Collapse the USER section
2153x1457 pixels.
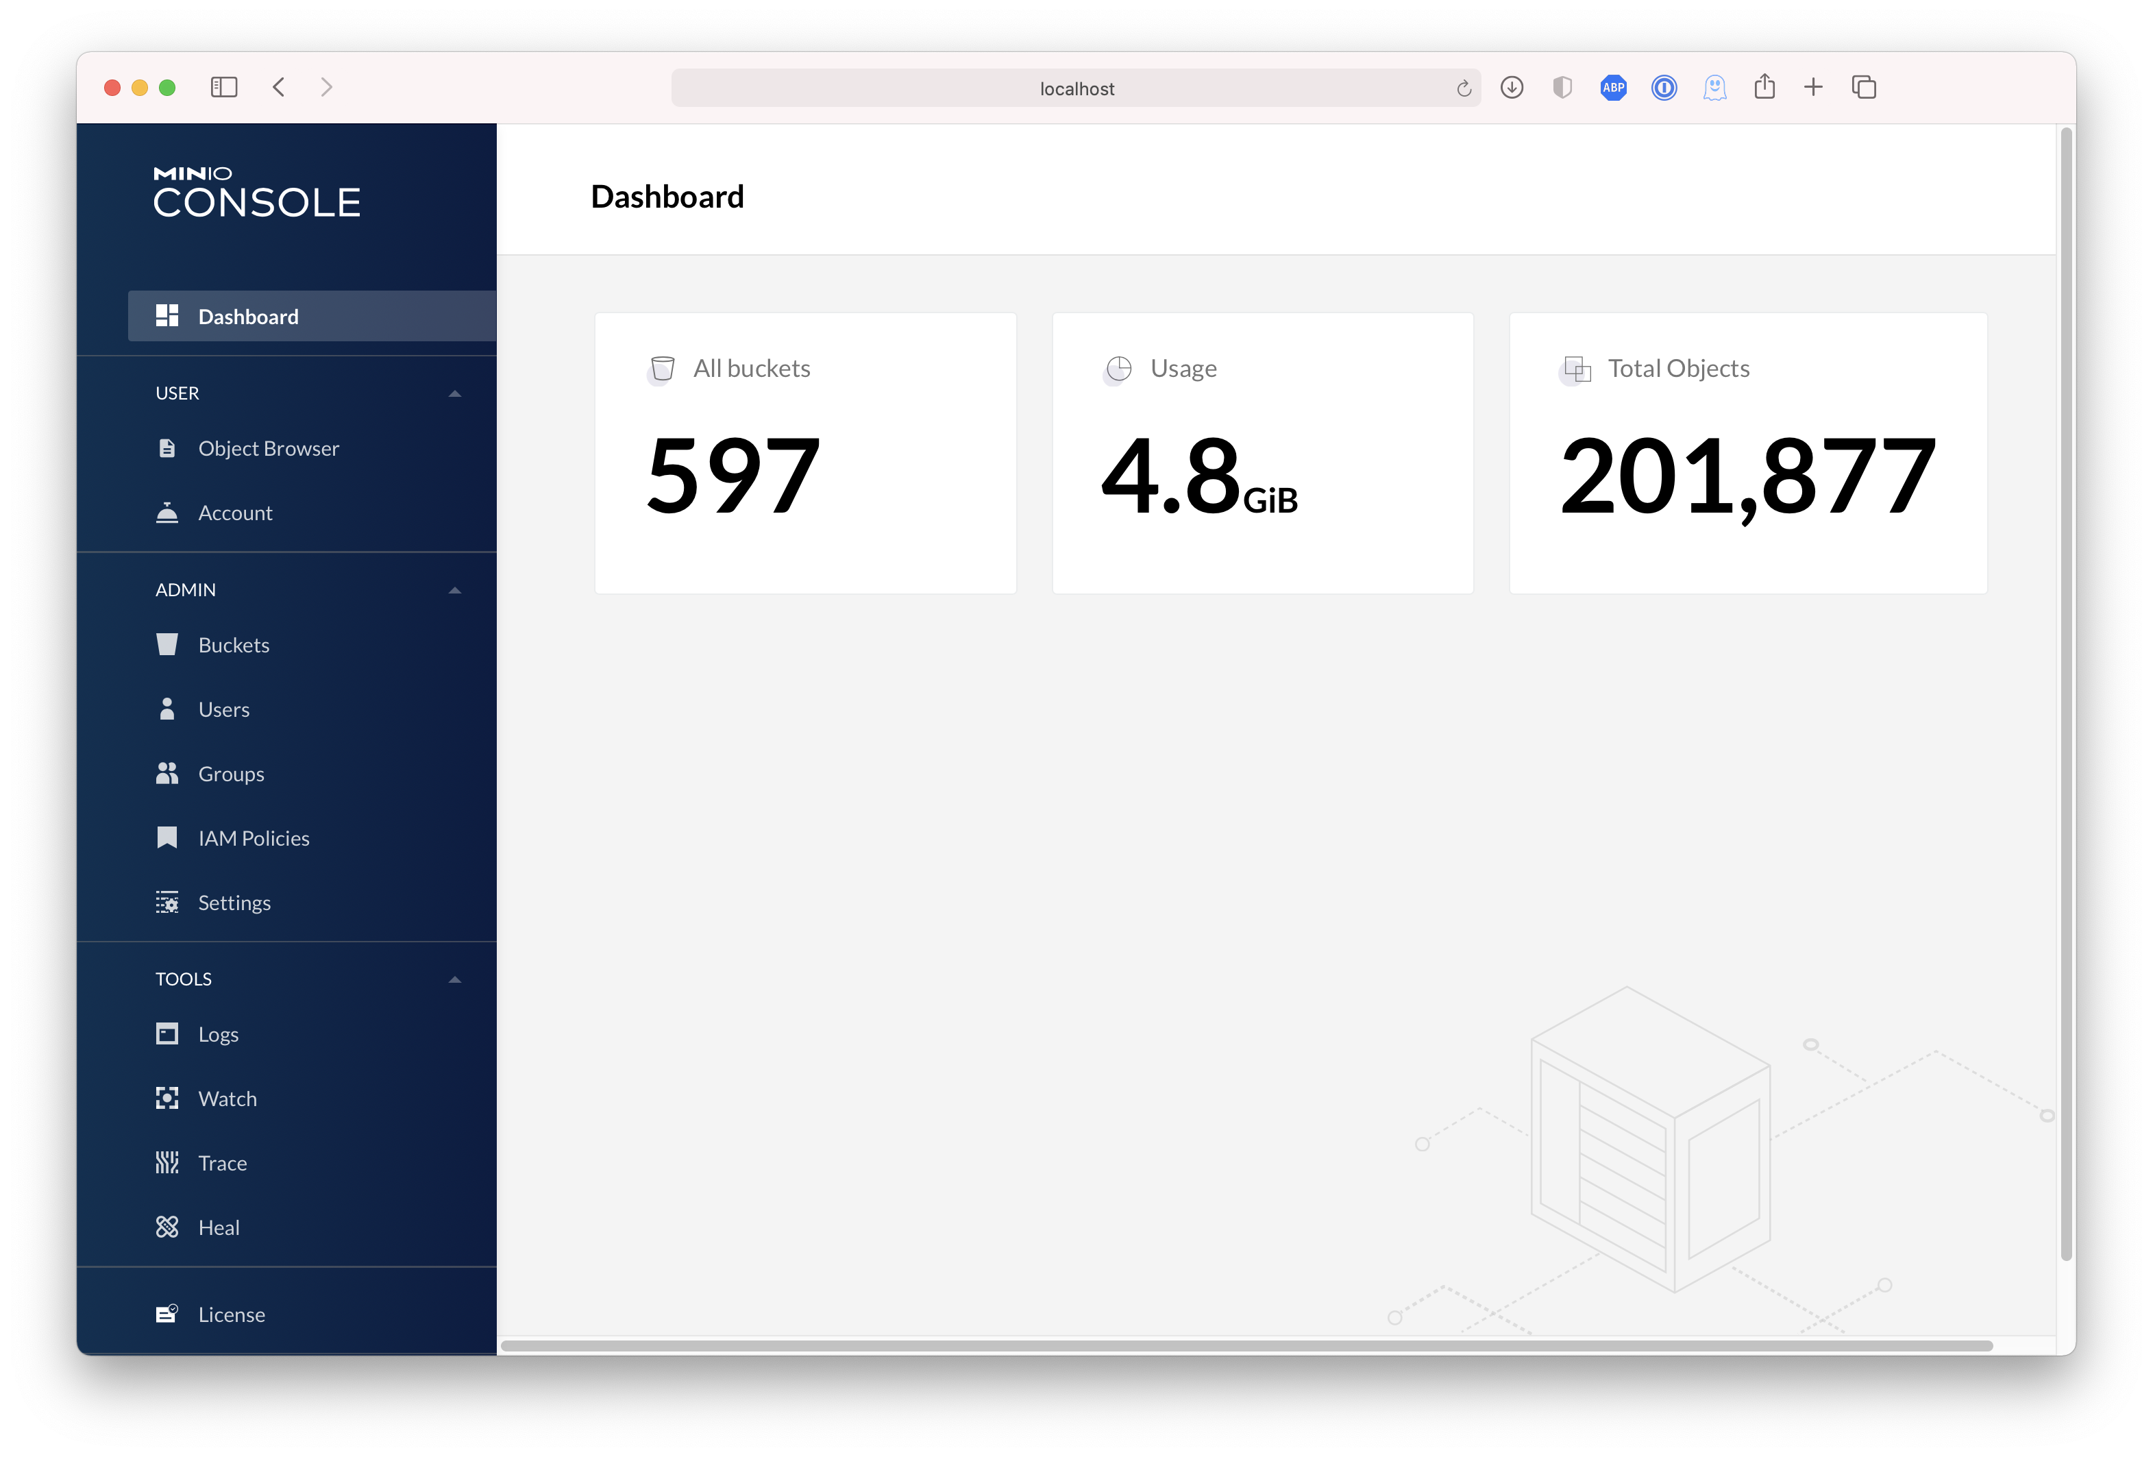pos(455,393)
